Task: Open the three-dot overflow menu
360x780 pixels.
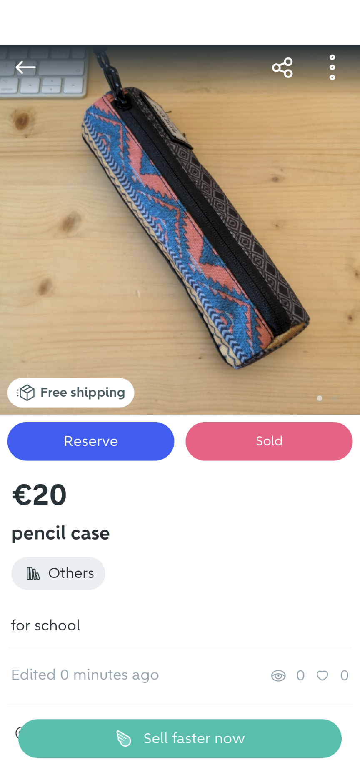Action: click(332, 67)
